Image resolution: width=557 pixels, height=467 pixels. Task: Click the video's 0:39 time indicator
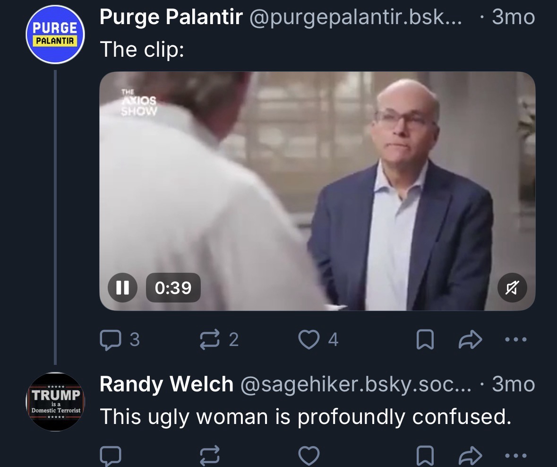pyautogui.click(x=173, y=287)
